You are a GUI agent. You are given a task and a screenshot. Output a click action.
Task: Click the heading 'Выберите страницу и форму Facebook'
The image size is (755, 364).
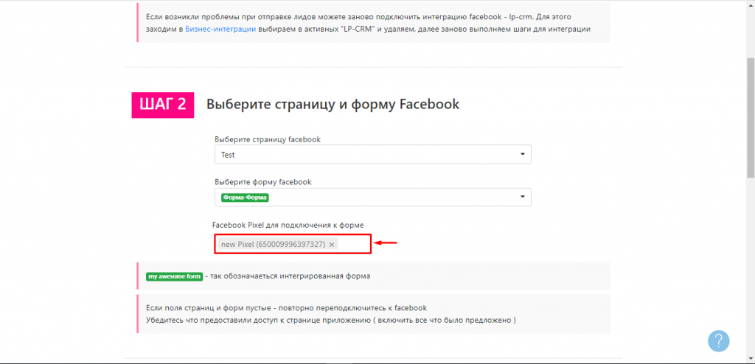(x=333, y=104)
